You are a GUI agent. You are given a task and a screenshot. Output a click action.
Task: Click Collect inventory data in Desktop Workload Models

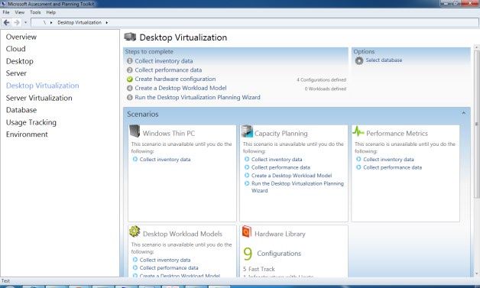coord(165,260)
